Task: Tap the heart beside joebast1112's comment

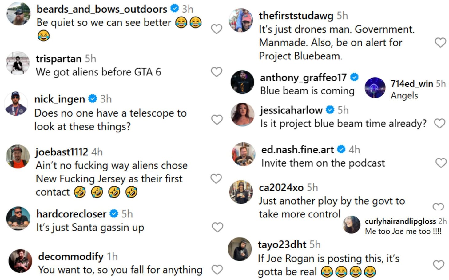Action: pyautogui.click(x=217, y=178)
